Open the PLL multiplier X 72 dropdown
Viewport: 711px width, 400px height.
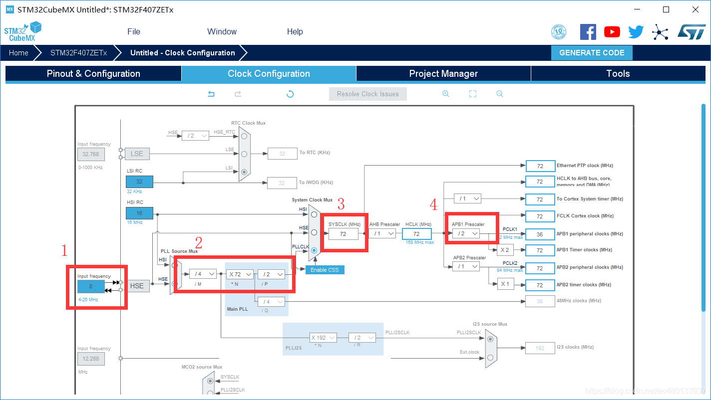coord(240,274)
